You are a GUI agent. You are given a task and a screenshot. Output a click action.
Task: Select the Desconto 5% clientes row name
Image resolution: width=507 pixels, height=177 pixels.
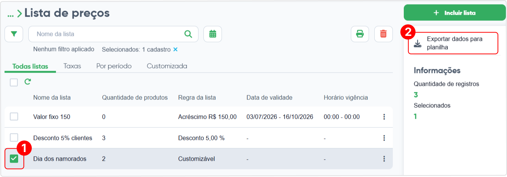[x=63, y=138]
